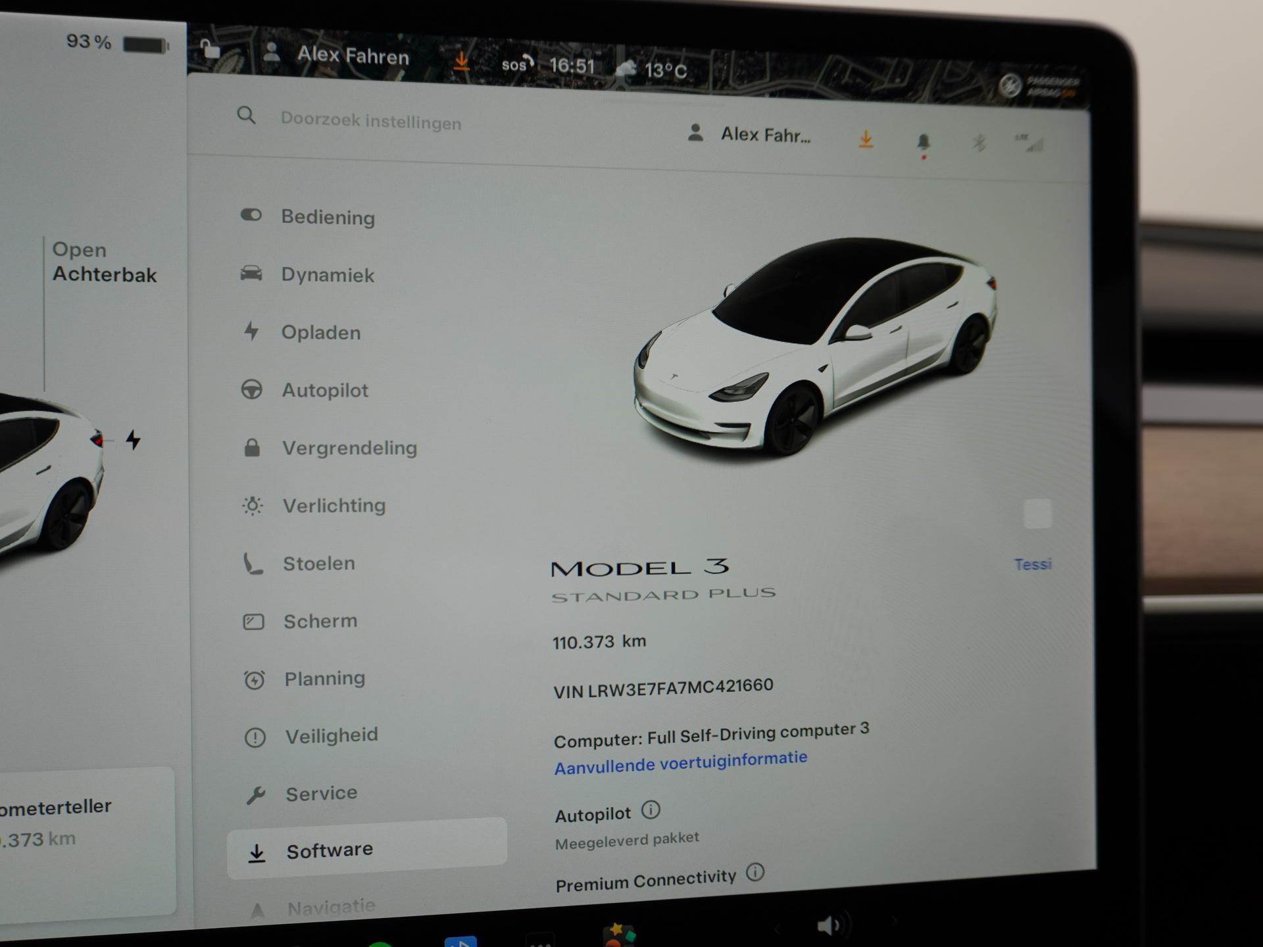The height and width of the screenshot is (947, 1263).
Task: Open the Dynamiek settings menu
Action: pos(309,274)
